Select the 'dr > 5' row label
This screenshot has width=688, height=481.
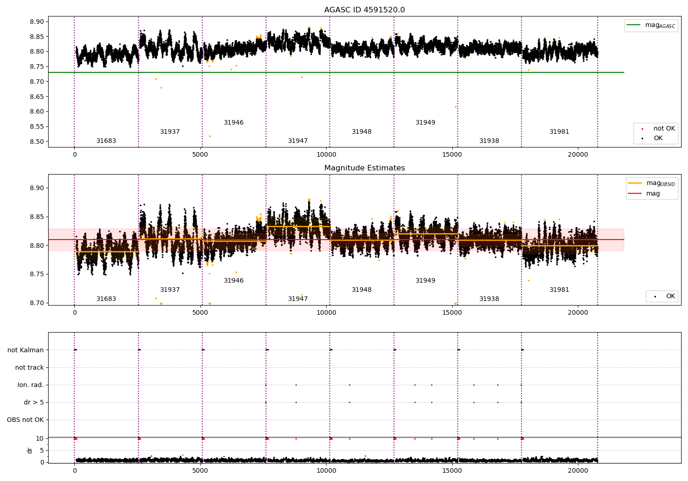click(34, 402)
